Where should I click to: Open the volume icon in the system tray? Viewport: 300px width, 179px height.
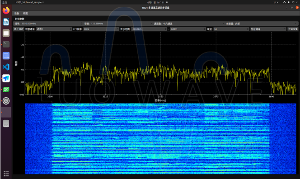[x=289, y=2]
